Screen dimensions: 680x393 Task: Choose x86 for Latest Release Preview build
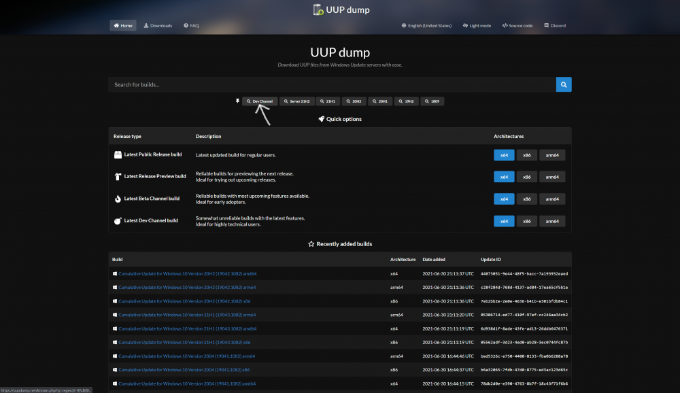click(x=527, y=177)
